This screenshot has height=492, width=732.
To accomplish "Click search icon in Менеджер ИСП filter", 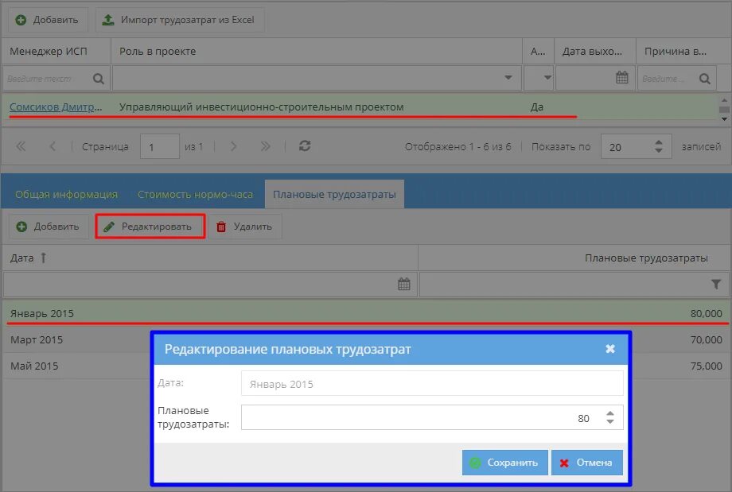I will [99, 79].
